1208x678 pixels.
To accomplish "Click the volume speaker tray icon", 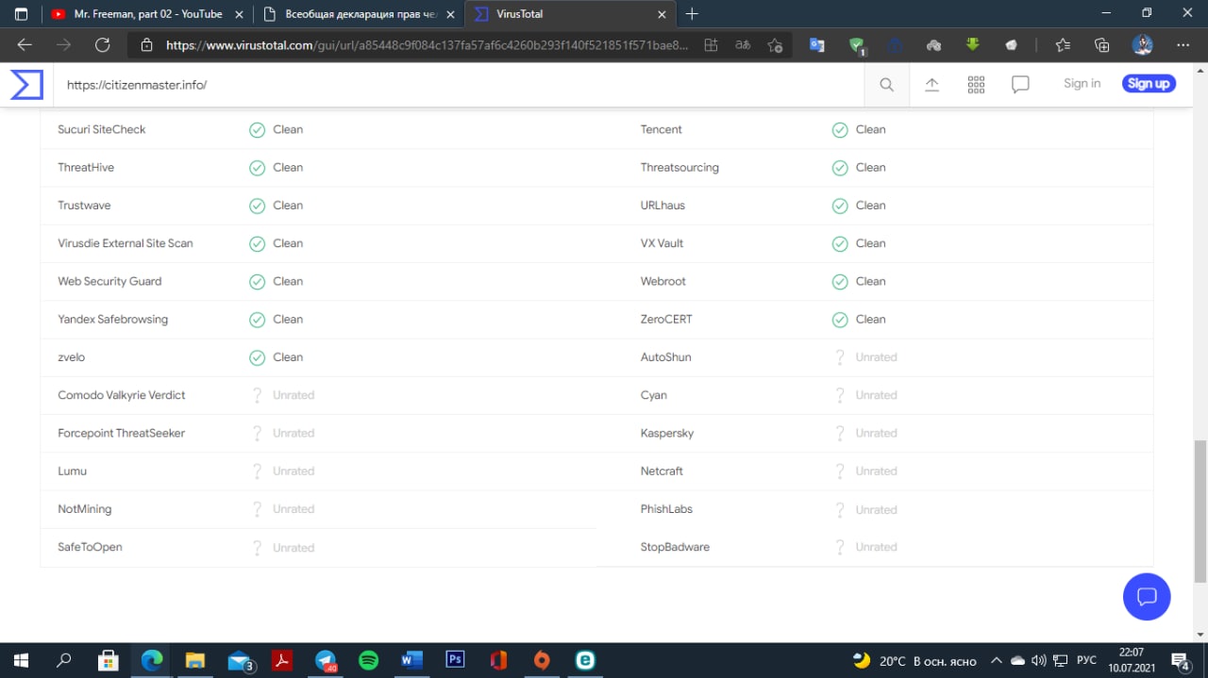I will point(1039,660).
